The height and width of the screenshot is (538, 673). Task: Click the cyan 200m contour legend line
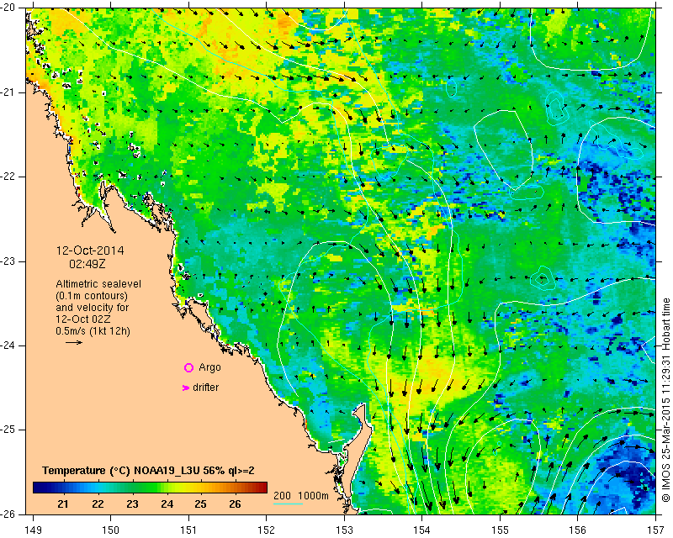click(x=288, y=504)
